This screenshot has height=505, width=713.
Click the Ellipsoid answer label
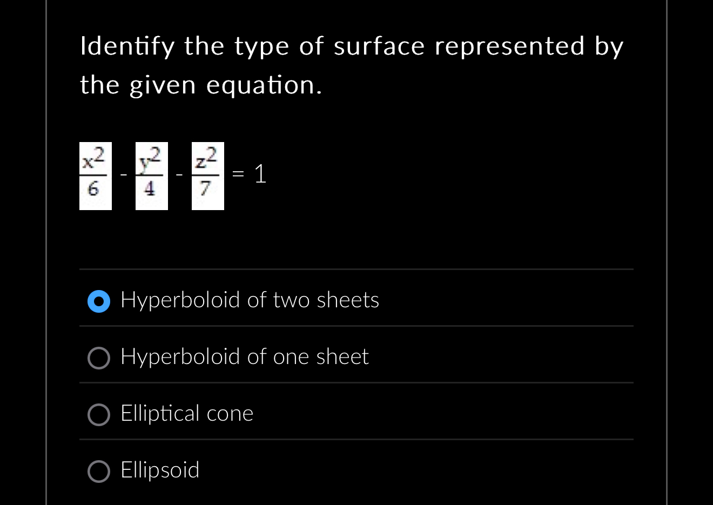(159, 471)
